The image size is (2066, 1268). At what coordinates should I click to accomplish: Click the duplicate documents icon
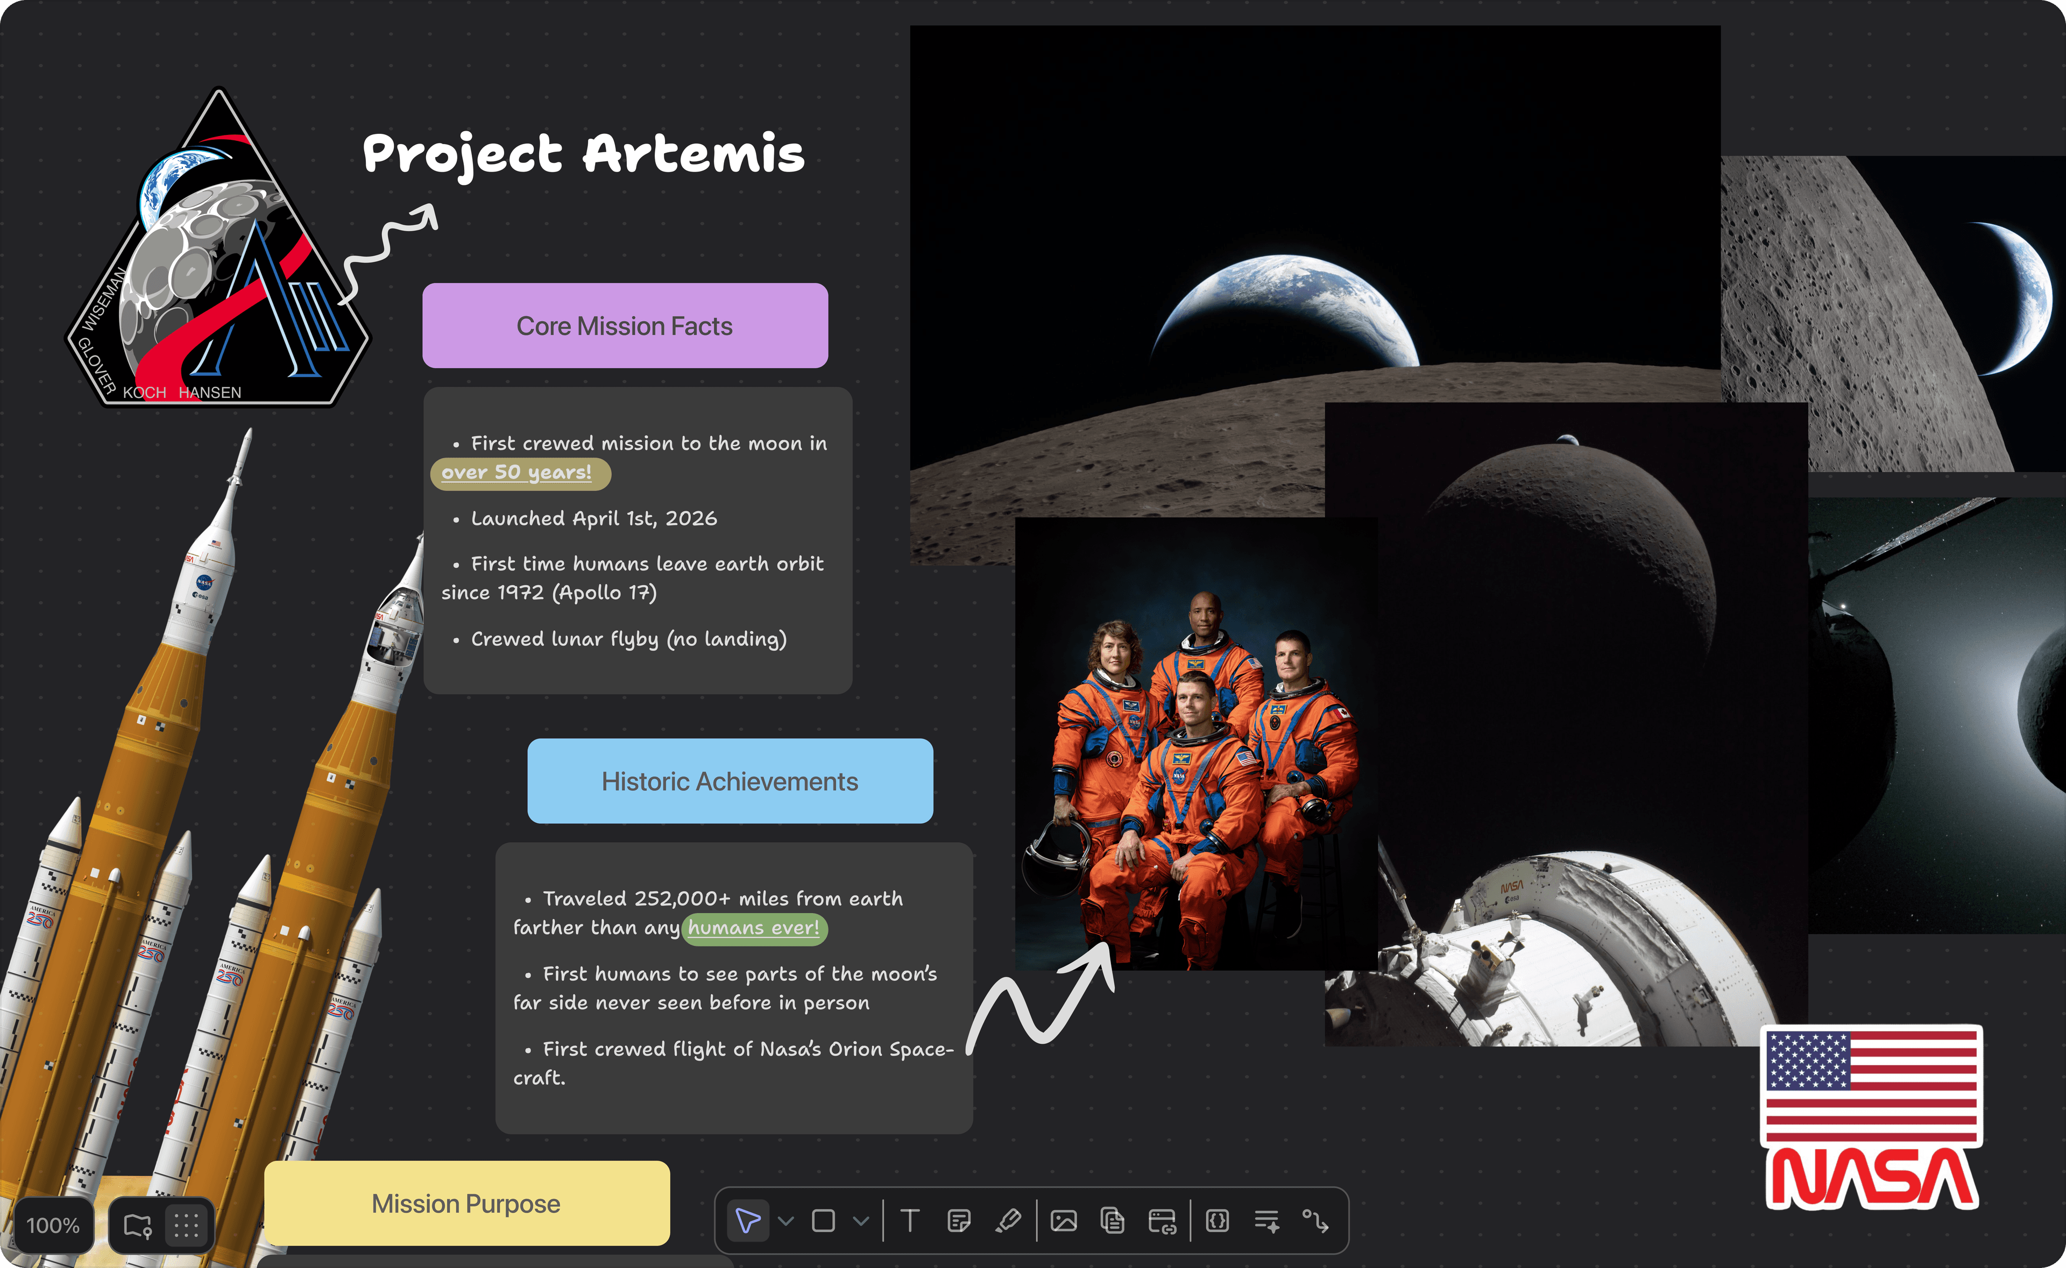[x=1112, y=1222]
